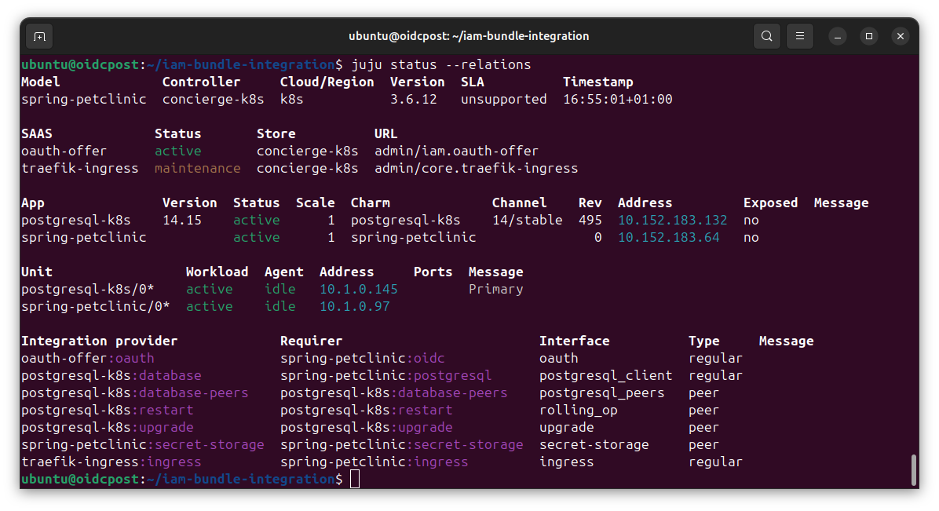This screenshot has width=939, height=511.
Task: Click the admin/iam.oauth-offer URL
Action: coord(456,151)
